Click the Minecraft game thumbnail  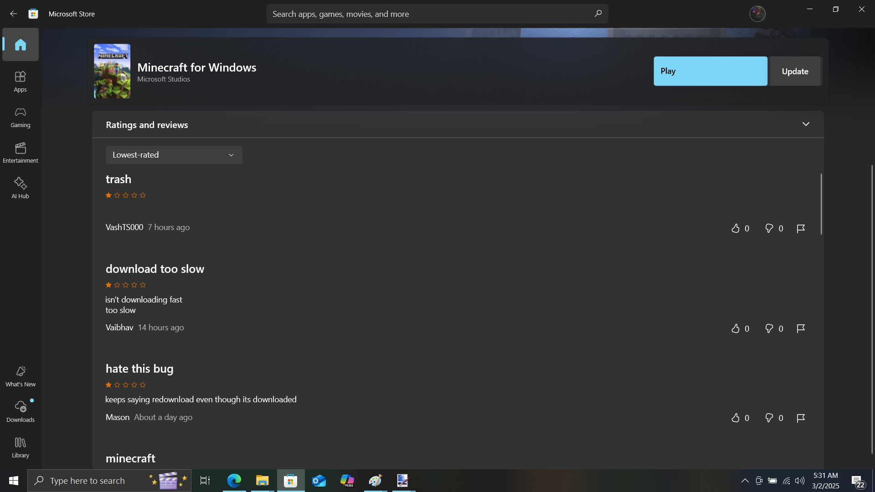click(x=112, y=71)
